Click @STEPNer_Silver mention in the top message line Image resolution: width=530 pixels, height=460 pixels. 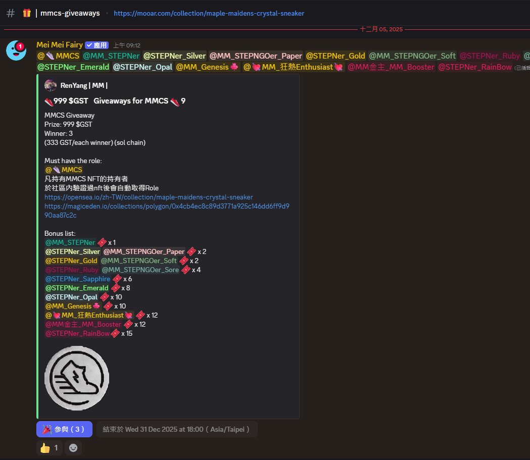[174, 56]
